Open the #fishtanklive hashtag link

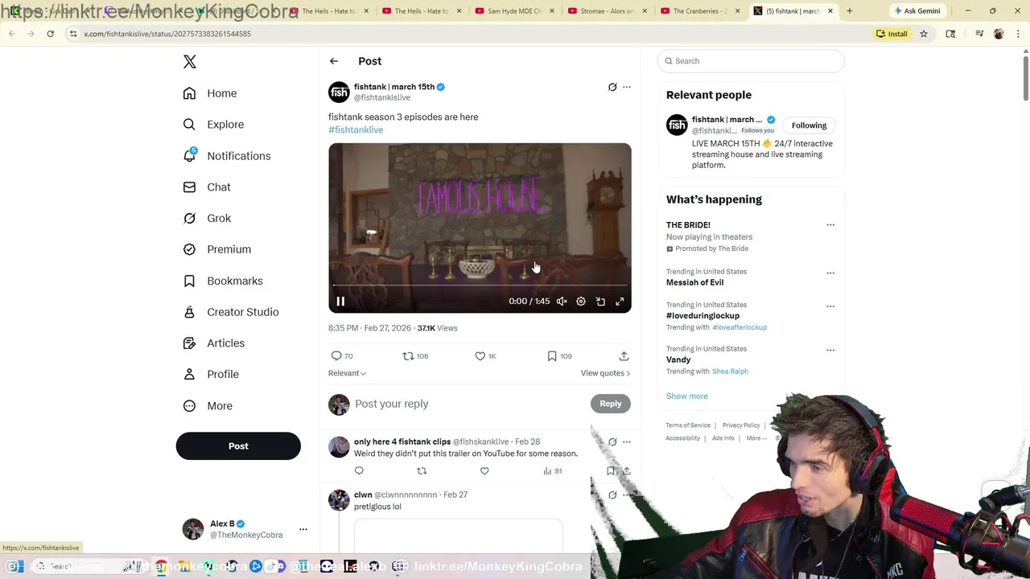[x=356, y=129]
